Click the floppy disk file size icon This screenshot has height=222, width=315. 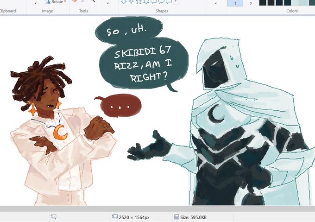pos(176,217)
